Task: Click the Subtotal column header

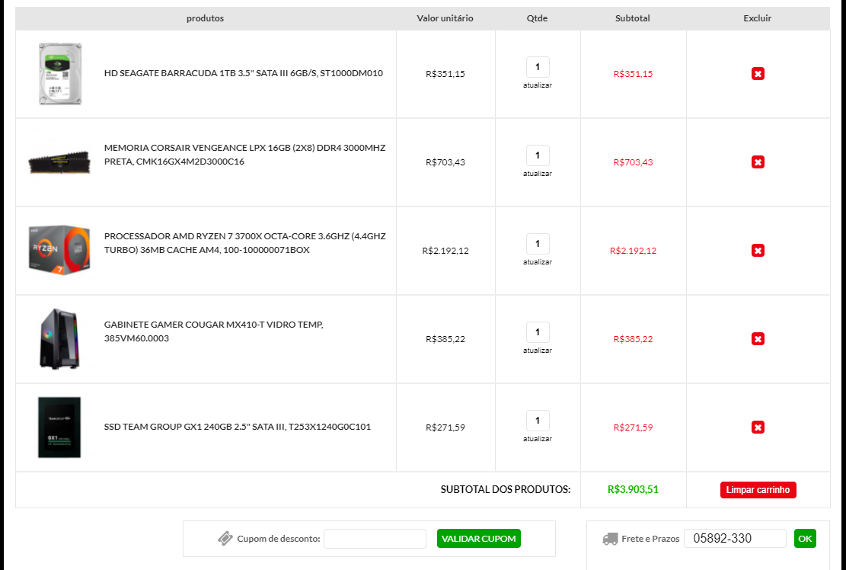Action: point(632,18)
